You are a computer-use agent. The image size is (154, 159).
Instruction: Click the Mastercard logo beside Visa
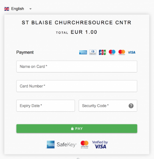click(x=122, y=52)
